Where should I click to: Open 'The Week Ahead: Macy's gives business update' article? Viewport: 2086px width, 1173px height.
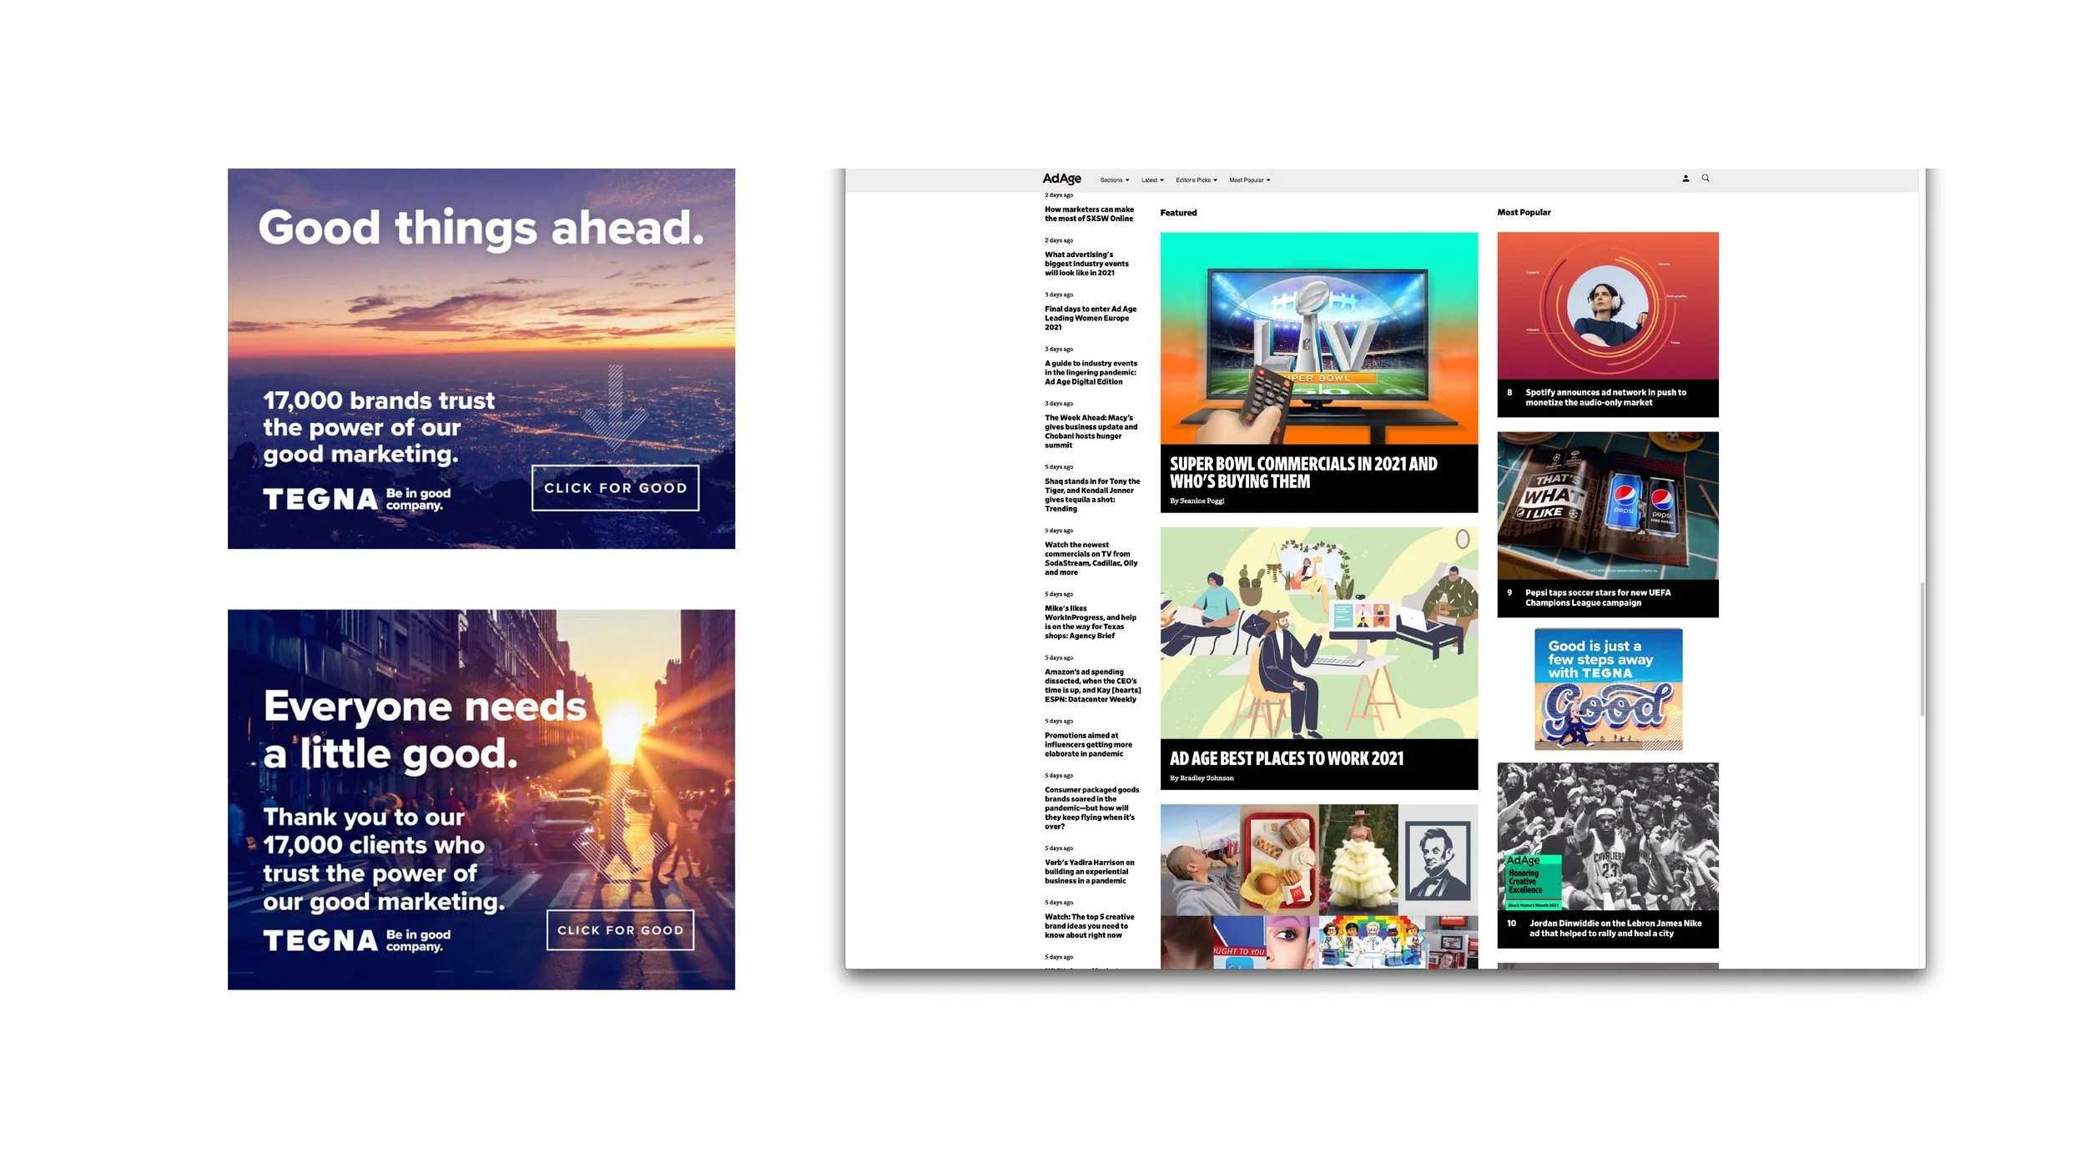pos(1091,431)
